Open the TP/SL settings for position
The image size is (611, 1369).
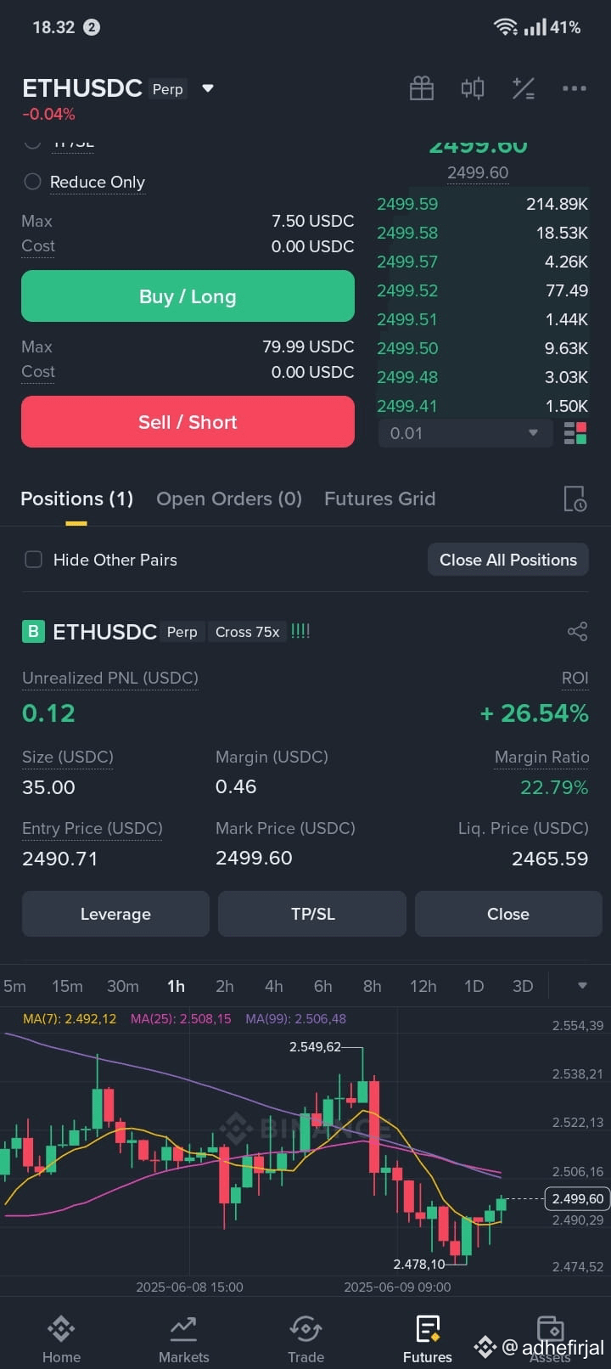coord(312,914)
